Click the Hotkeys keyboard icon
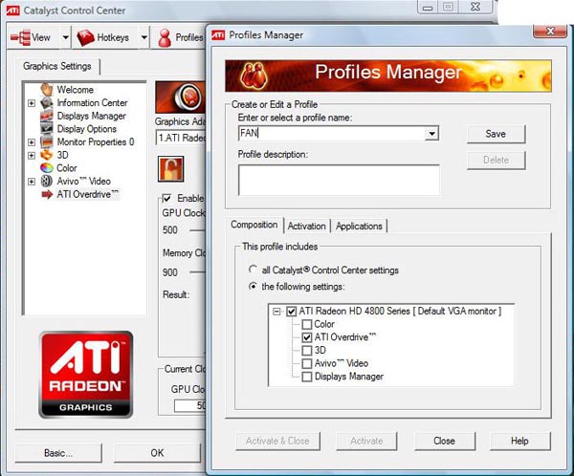 (x=86, y=37)
